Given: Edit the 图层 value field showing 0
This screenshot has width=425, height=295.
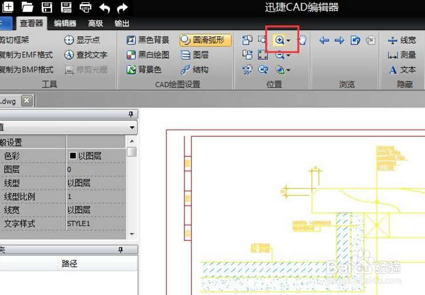Looking at the screenshot, I should pos(96,169).
